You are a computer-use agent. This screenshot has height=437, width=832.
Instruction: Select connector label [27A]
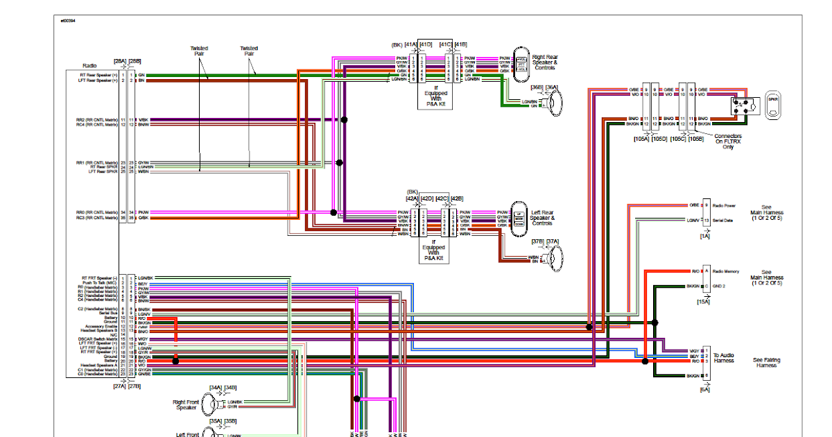(x=120, y=385)
